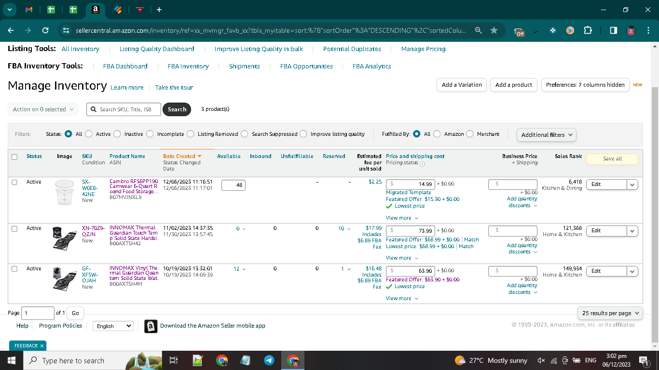Screen dimensions: 659x370
Task: Open Manage Pricing
Action: pos(424,49)
